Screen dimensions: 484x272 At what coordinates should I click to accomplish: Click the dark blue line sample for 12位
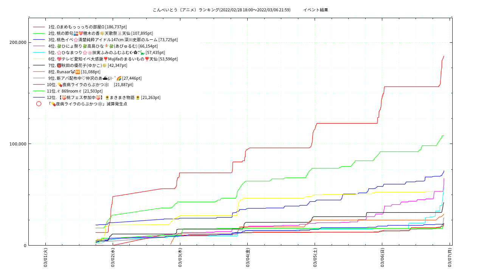pyautogui.click(x=39, y=97)
